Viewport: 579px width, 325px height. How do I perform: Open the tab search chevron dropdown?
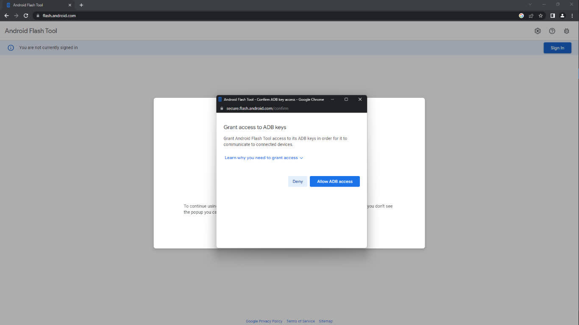(x=530, y=5)
